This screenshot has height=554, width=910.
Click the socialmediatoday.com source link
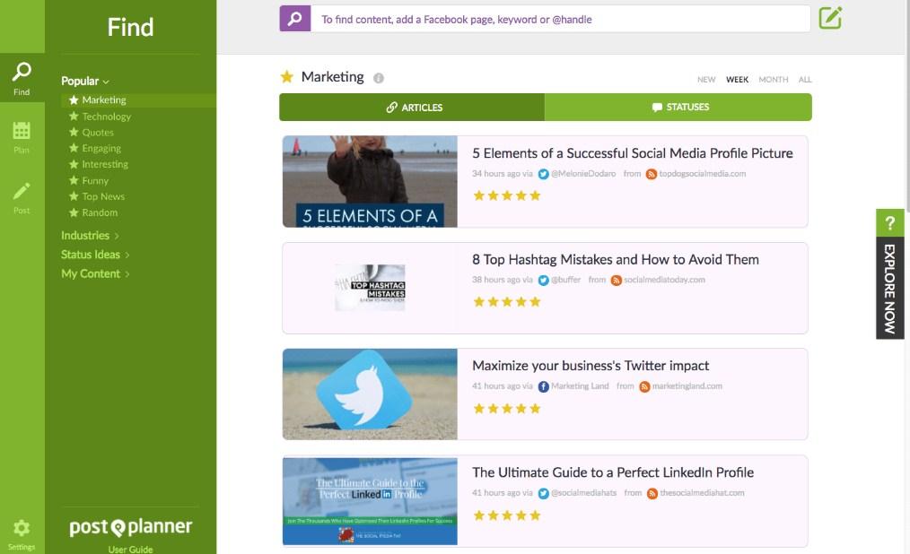[664, 280]
